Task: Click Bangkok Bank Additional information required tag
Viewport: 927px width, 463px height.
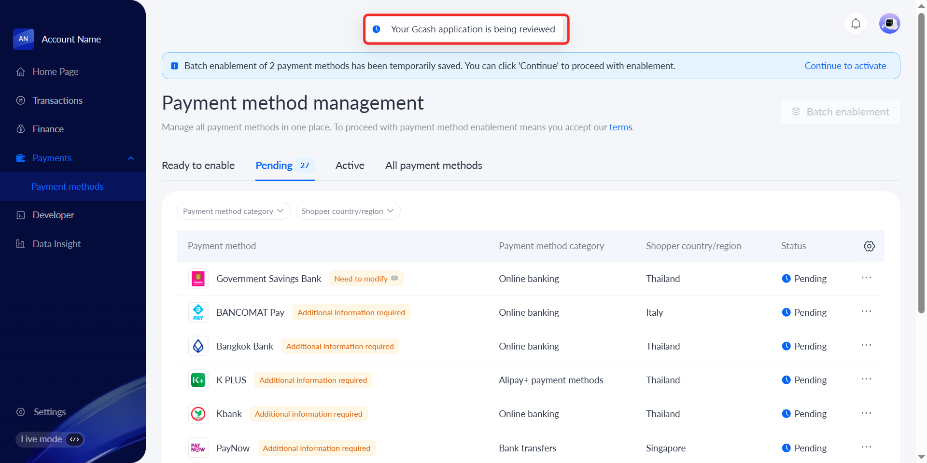Action: click(340, 346)
